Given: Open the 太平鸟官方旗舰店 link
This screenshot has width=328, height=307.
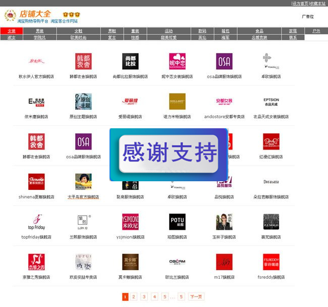Looking at the screenshot, I should click(x=83, y=197).
